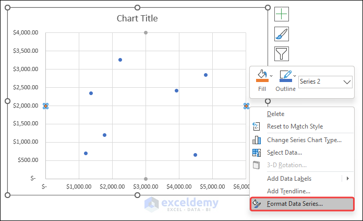
Task: Click the horizontal axis label $2,000.00
Action: [112, 187]
